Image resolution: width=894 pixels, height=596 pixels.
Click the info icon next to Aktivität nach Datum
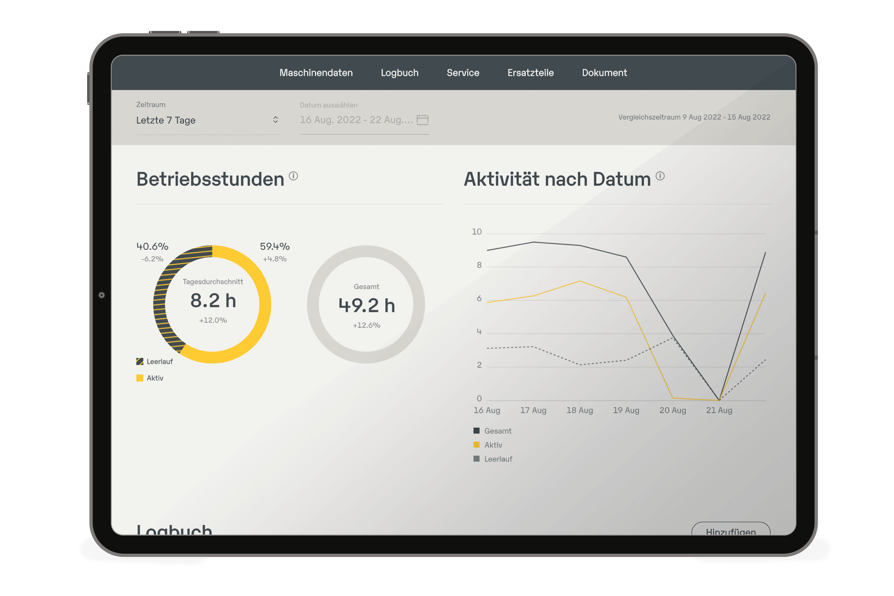(660, 176)
